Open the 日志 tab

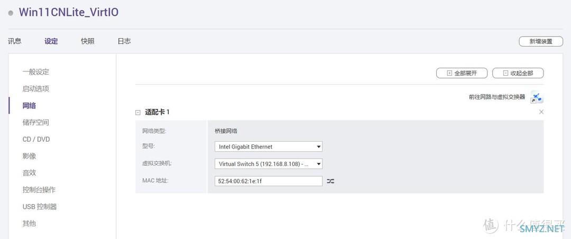pyautogui.click(x=124, y=41)
